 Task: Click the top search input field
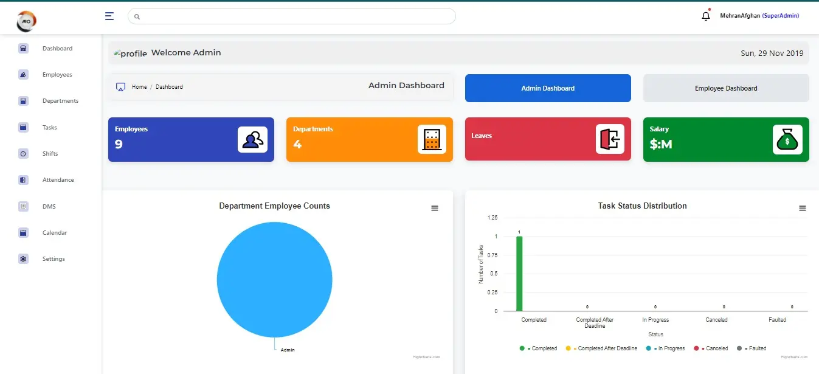[x=292, y=16]
